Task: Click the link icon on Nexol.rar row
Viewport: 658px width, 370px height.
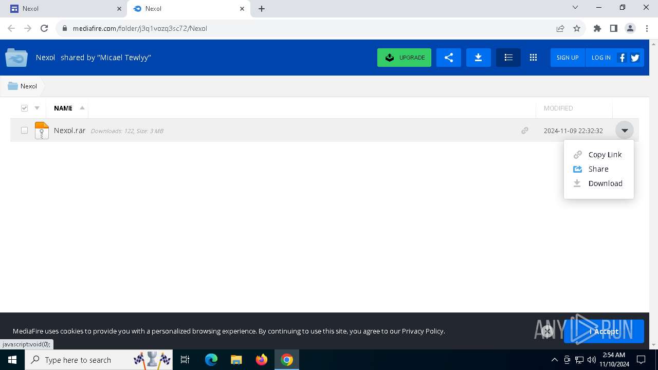Action: point(525,131)
